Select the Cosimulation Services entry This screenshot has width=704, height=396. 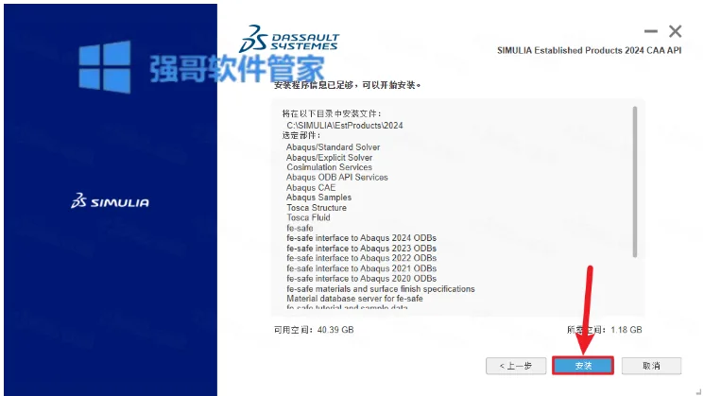click(x=329, y=167)
